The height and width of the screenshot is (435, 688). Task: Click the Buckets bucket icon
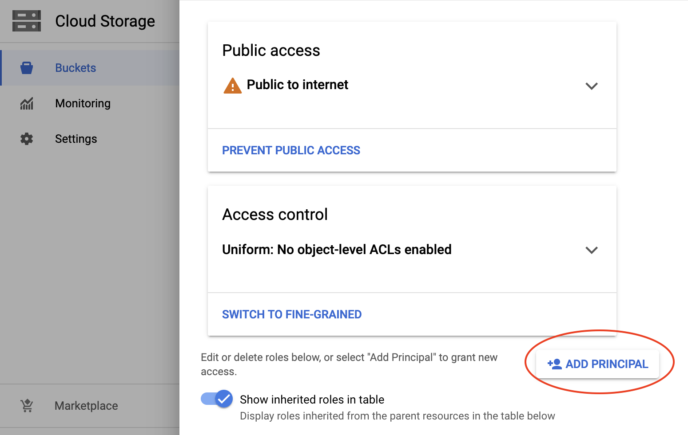27,68
